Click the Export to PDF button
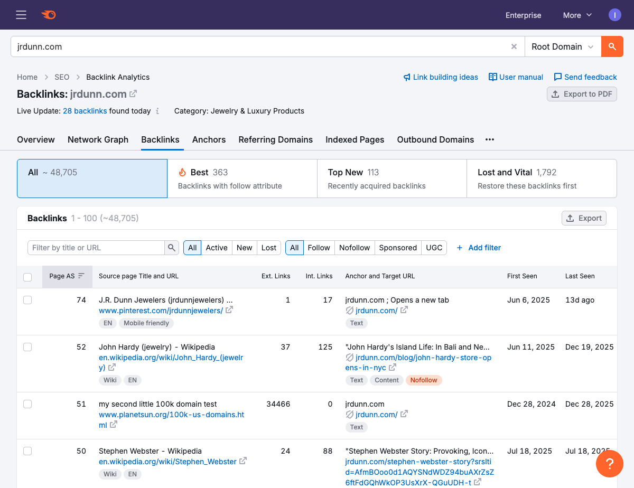Viewport: 634px width, 488px height. [582, 94]
